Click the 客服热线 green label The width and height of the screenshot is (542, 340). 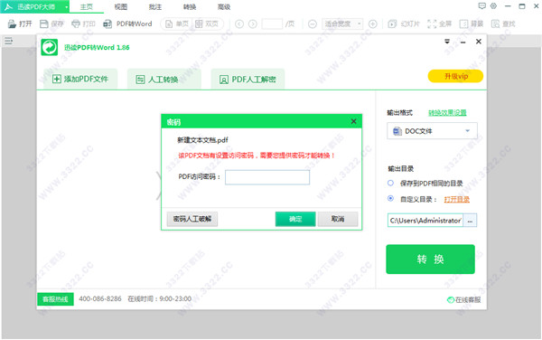point(55,299)
